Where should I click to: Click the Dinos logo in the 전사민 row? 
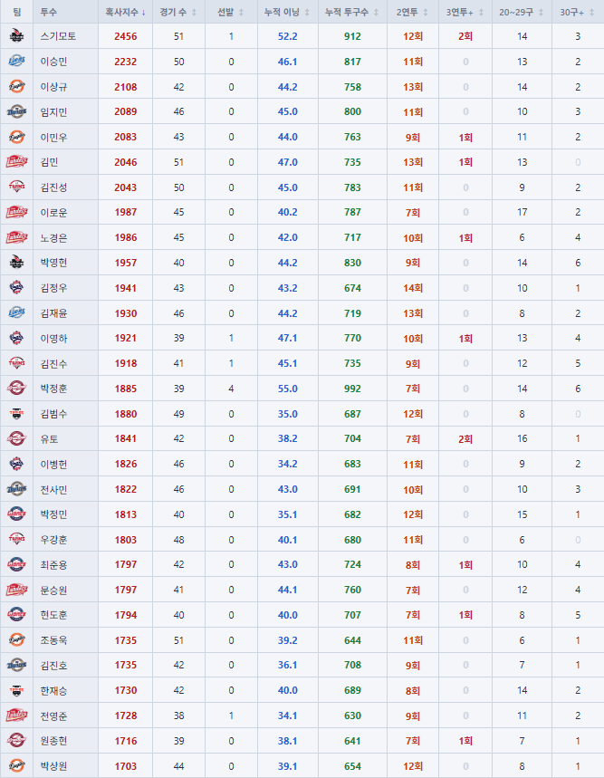tap(16, 489)
